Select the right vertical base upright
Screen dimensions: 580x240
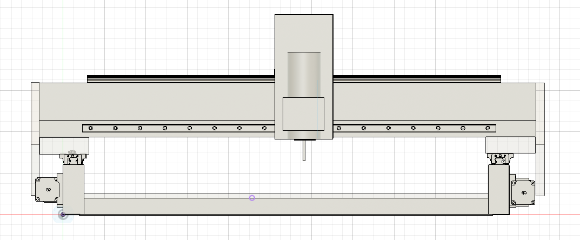click(499, 189)
